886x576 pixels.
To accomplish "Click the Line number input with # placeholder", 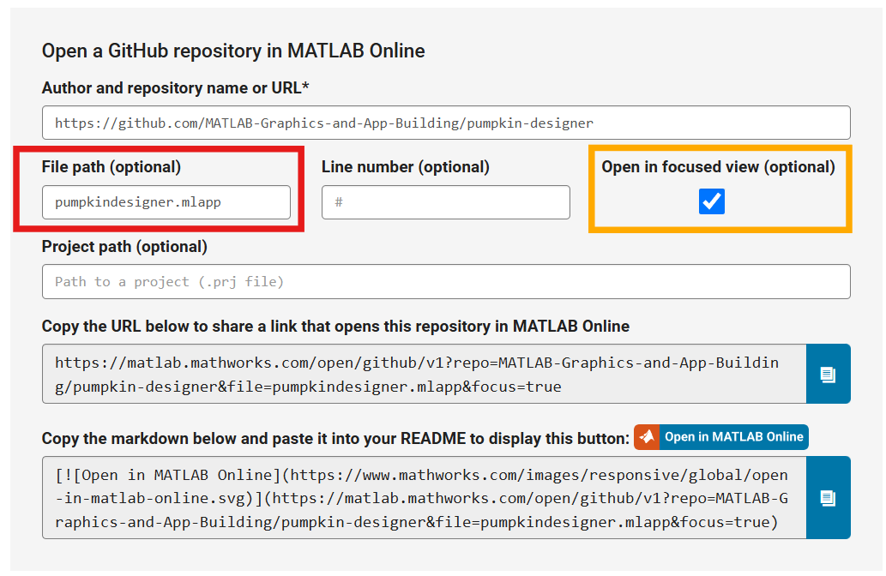I will click(x=445, y=202).
